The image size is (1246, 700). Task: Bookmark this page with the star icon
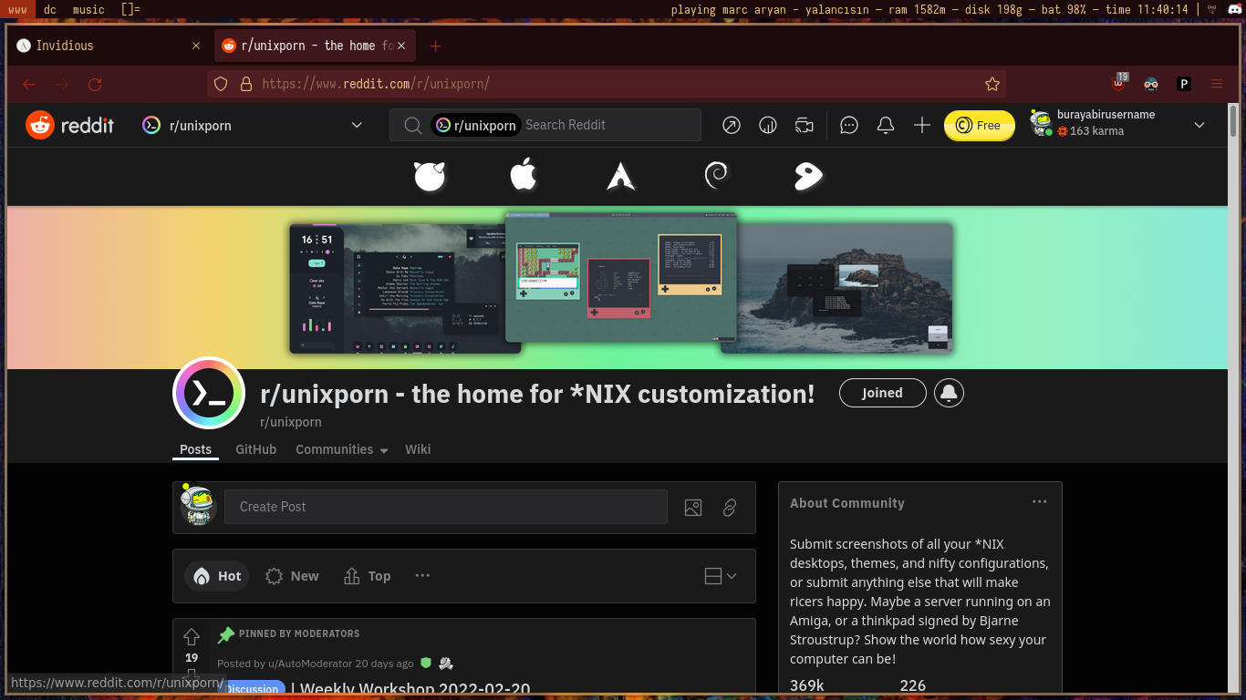coord(992,84)
